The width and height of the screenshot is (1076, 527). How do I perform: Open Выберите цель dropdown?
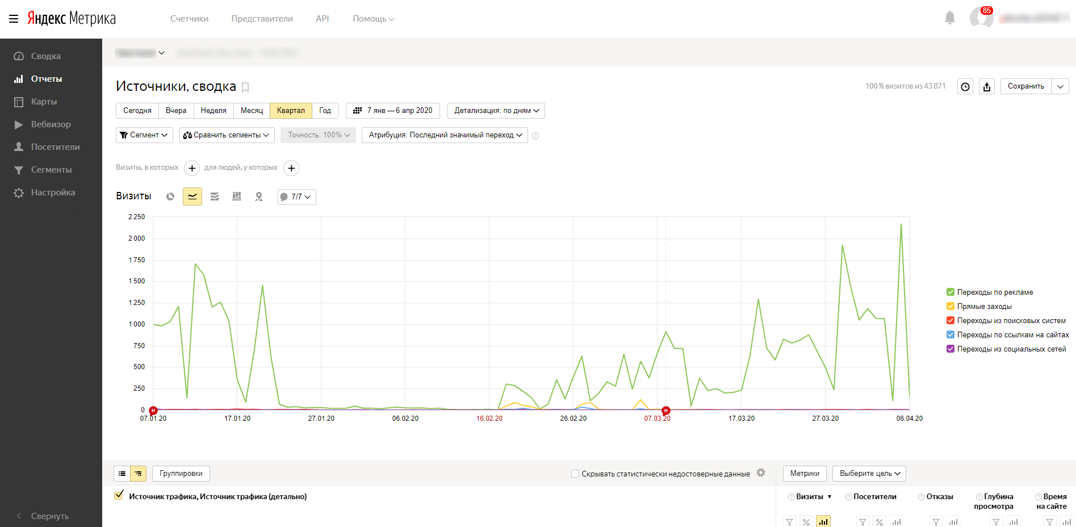coord(869,474)
